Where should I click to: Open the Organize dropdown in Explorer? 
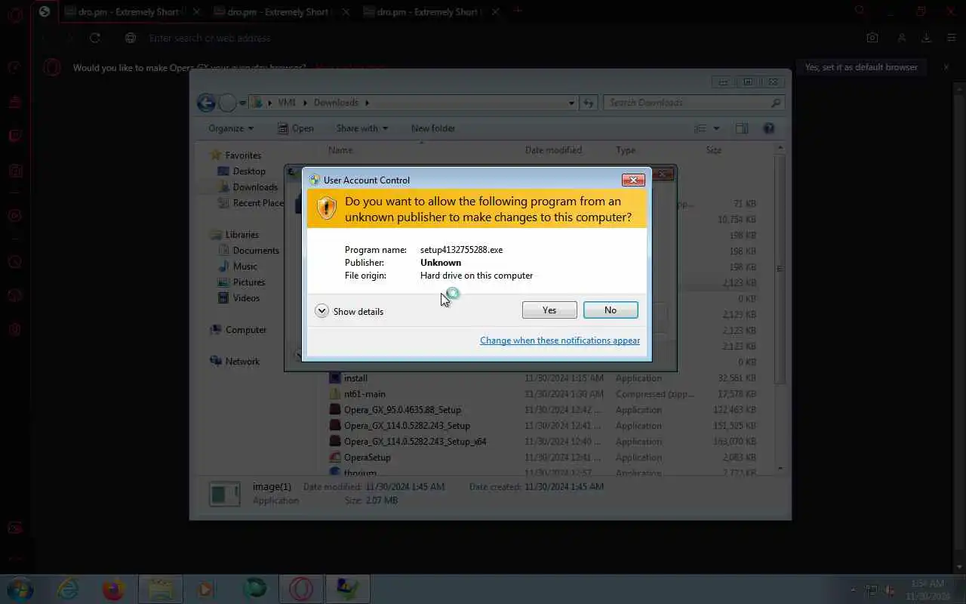point(231,128)
